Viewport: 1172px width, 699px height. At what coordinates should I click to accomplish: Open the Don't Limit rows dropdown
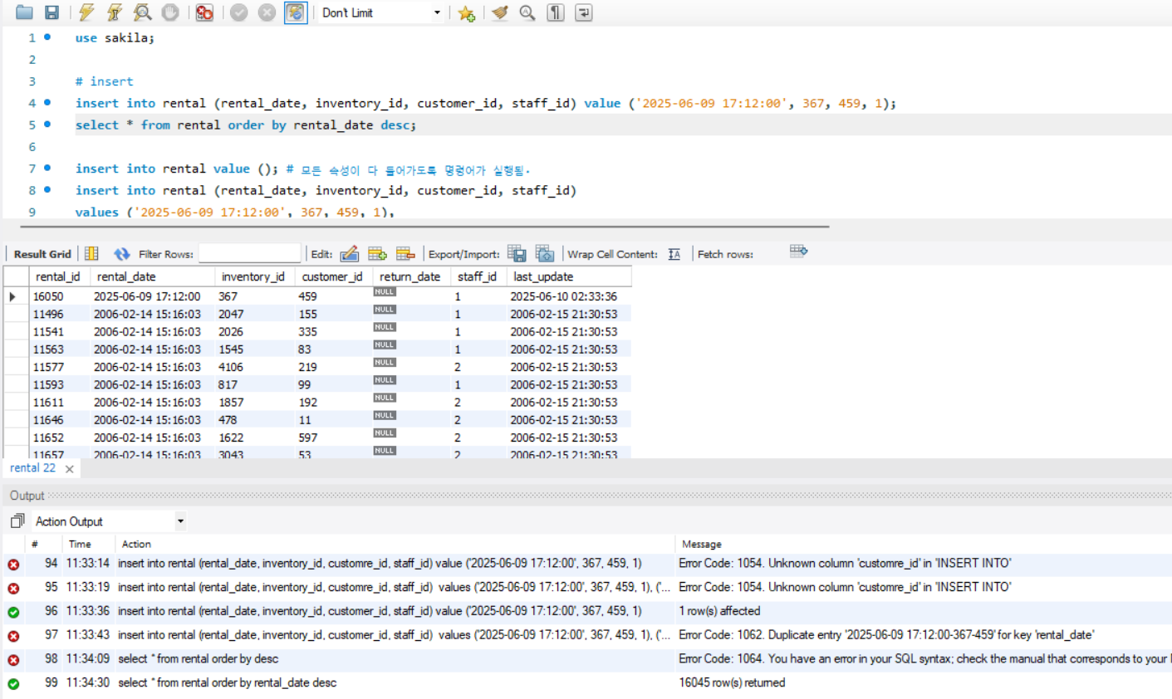(x=380, y=12)
